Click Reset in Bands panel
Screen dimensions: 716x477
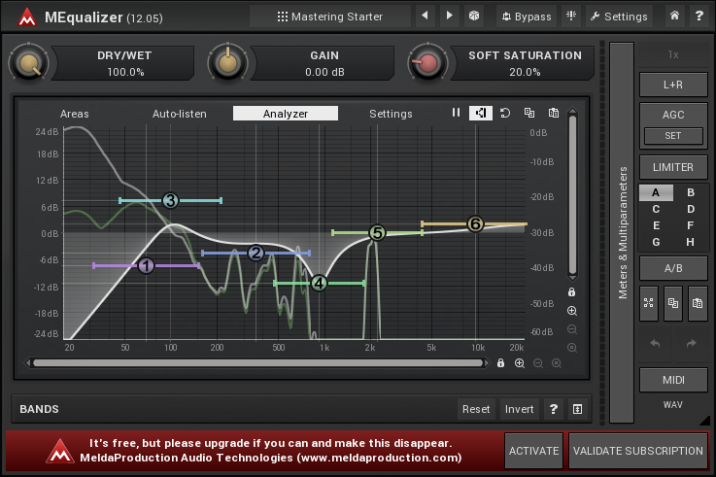click(476, 409)
